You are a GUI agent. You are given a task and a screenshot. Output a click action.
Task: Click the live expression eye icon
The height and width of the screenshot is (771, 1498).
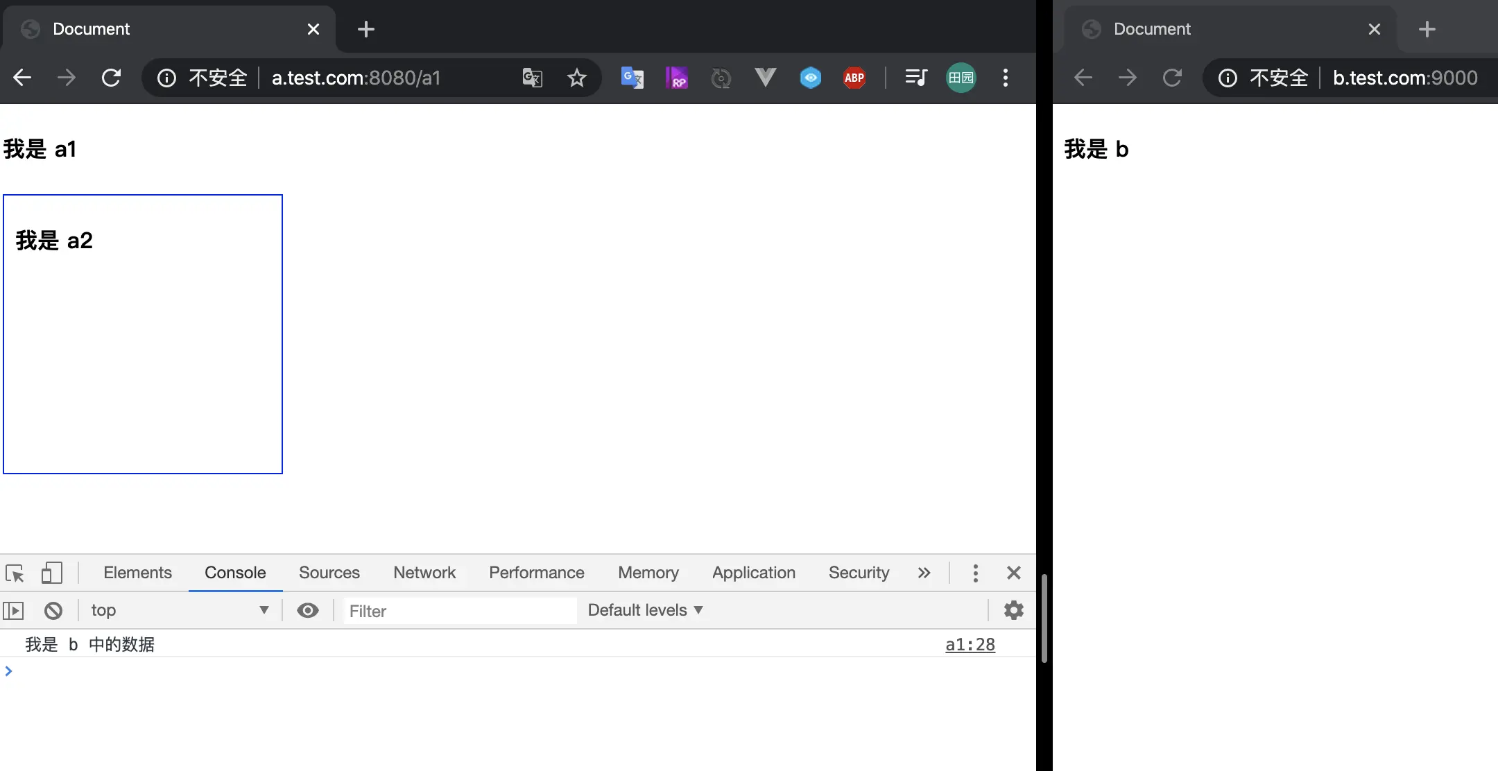[308, 610]
